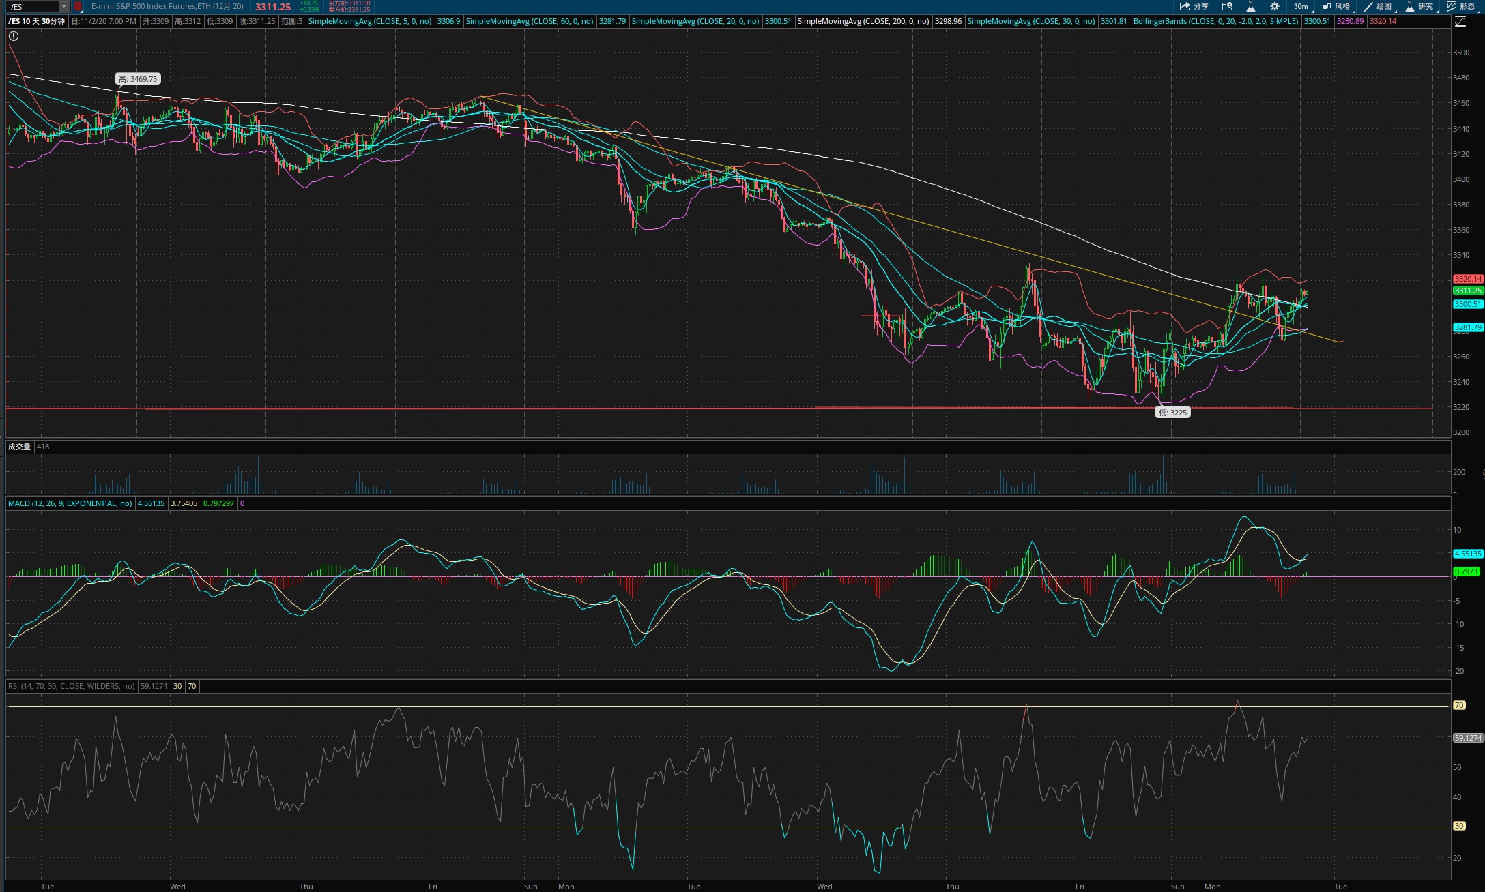This screenshot has height=892, width=1485.
Task: Open the Studies (研究) menu
Action: click(x=1419, y=6)
